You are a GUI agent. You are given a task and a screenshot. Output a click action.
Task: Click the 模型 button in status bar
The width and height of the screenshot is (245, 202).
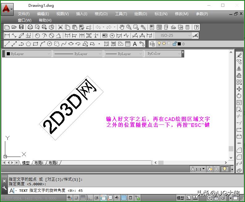click(x=180, y=198)
